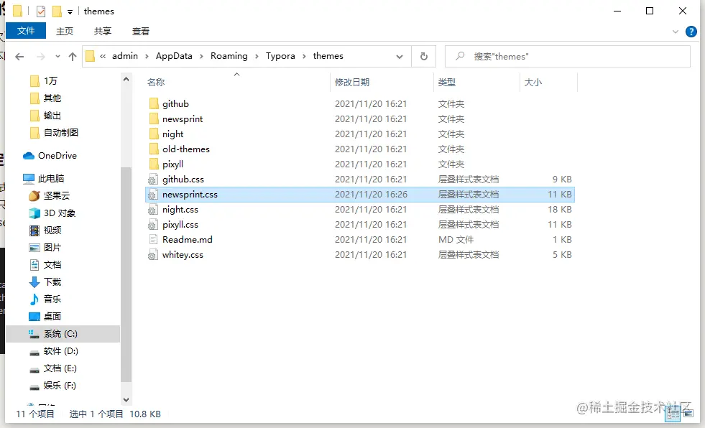Open the Help question mark icon
This screenshot has width=705, height=428.
click(691, 32)
